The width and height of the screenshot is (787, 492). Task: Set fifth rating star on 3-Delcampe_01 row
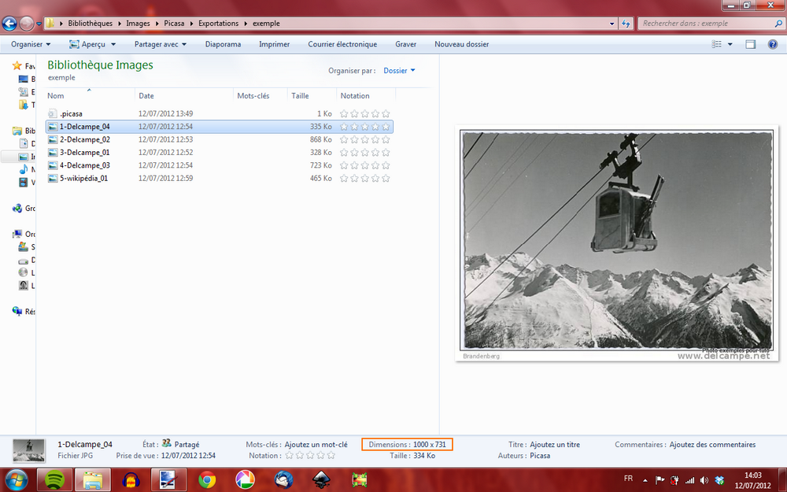[386, 153]
